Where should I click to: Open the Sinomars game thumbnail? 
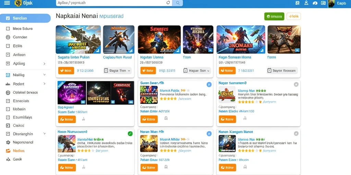(x=241, y=40)
